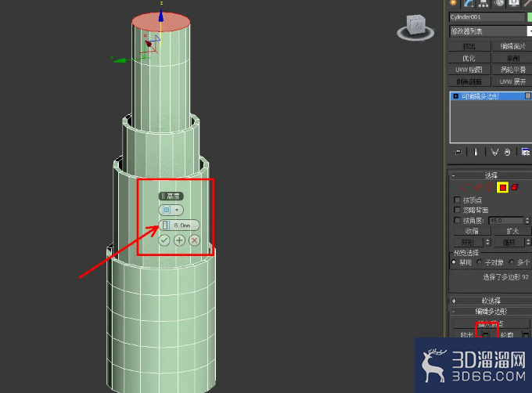The image size is (532, 393).
Task: Select the 多个 preview radio button
Action: tap(512, 262)
